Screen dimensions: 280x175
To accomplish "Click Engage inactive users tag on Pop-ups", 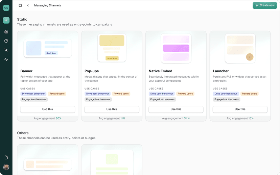I will pyautogui.click(x=98, y=99).
